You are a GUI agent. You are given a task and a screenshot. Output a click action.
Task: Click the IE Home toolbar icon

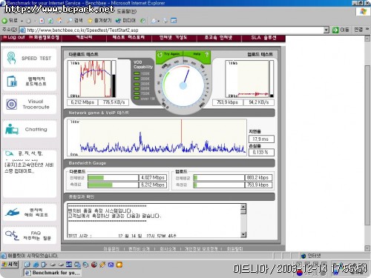pos(59,21)
